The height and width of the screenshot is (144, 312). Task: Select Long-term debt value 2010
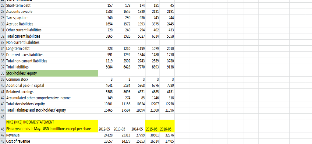(x=167, y=48)
